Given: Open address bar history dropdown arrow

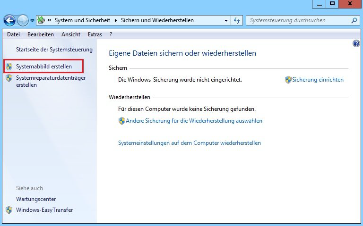Looking at the screenshot, I should 226,21.
